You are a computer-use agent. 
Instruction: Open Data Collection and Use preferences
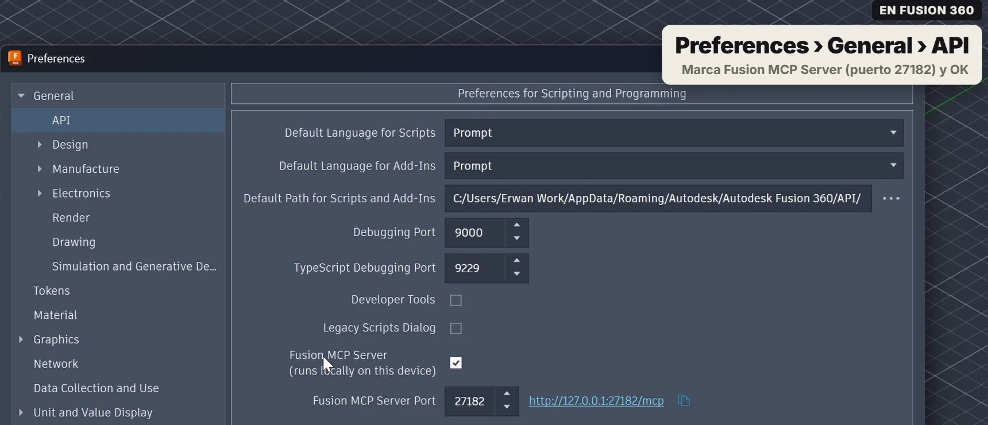96,388
